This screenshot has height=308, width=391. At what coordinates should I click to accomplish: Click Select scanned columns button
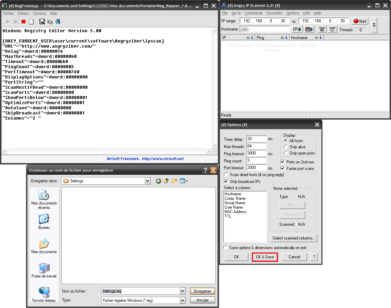pos(294,238)
